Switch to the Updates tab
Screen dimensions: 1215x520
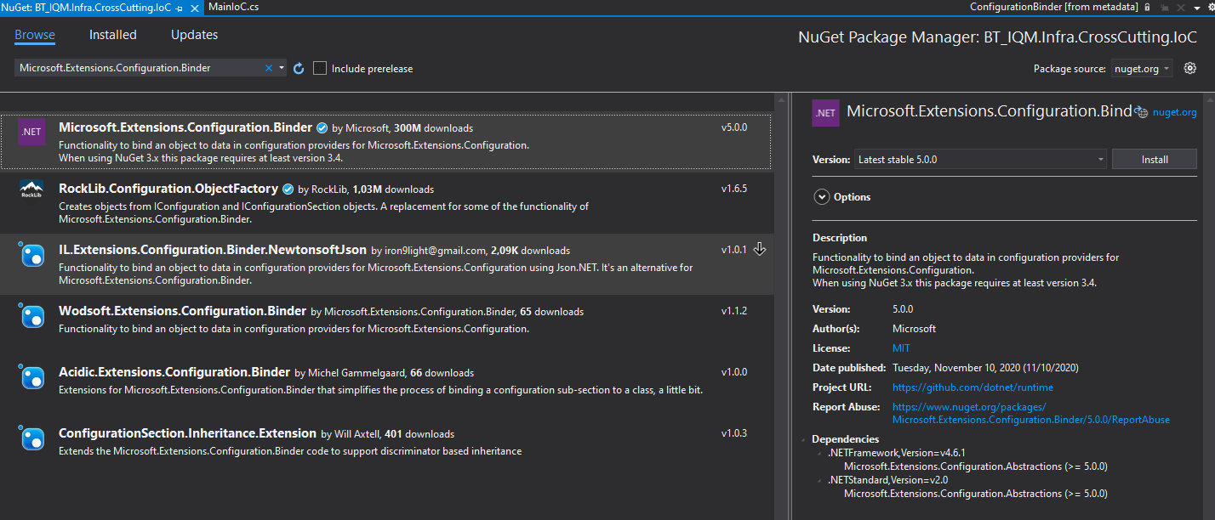(194, 35)
